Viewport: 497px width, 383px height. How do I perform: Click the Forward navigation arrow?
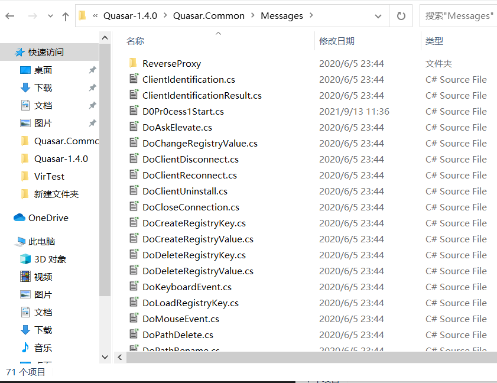pos(33,16)
